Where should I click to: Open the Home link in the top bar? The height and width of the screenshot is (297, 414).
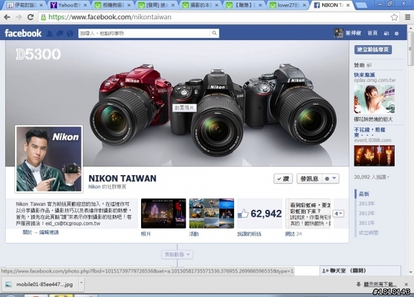(373, 33)
